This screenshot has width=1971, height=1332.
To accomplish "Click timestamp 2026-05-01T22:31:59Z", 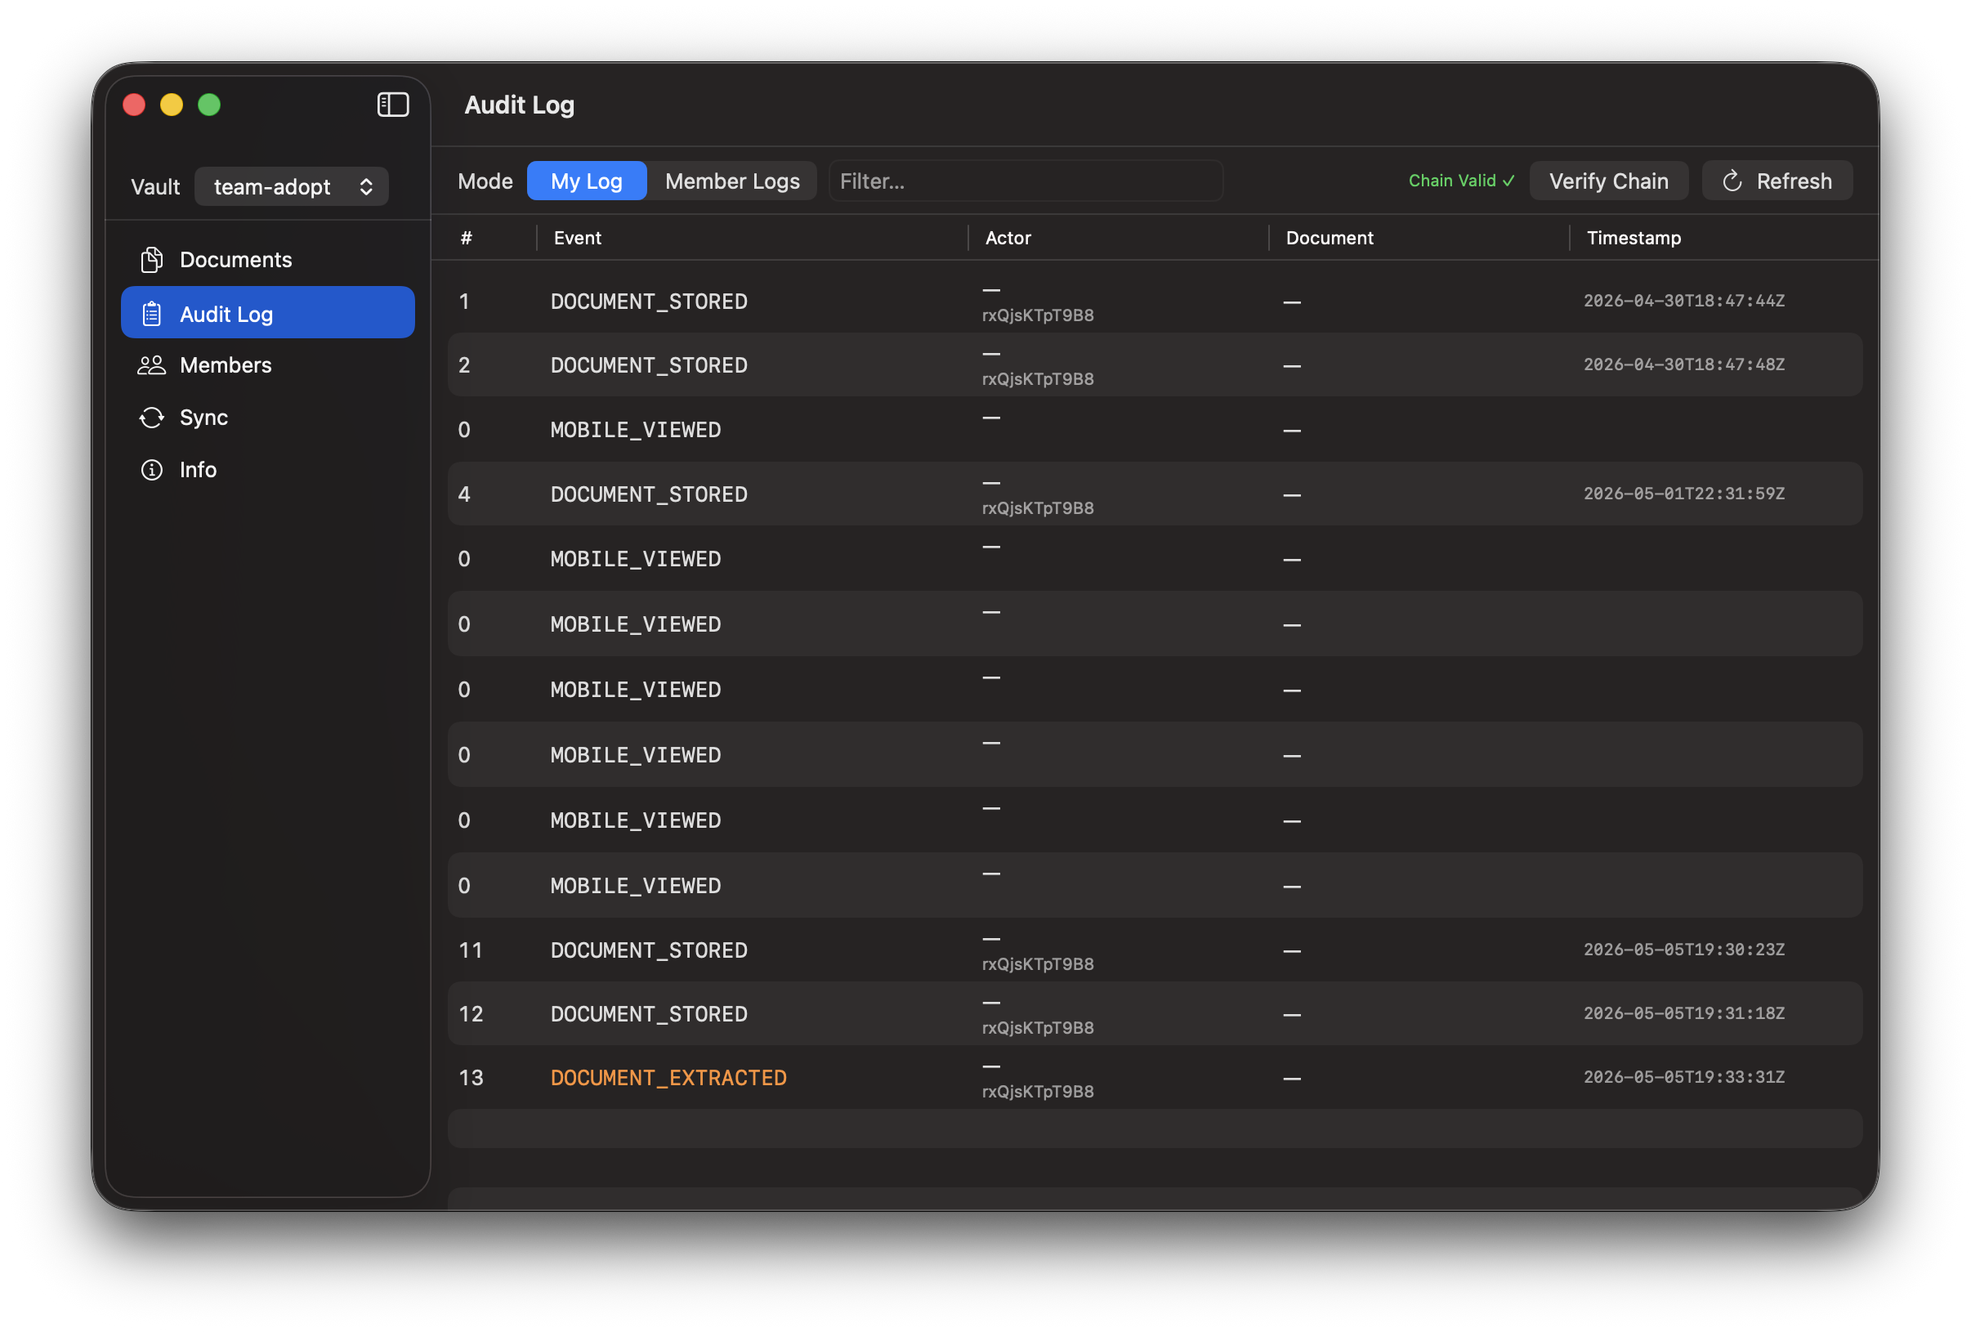I will (1683, 494).
